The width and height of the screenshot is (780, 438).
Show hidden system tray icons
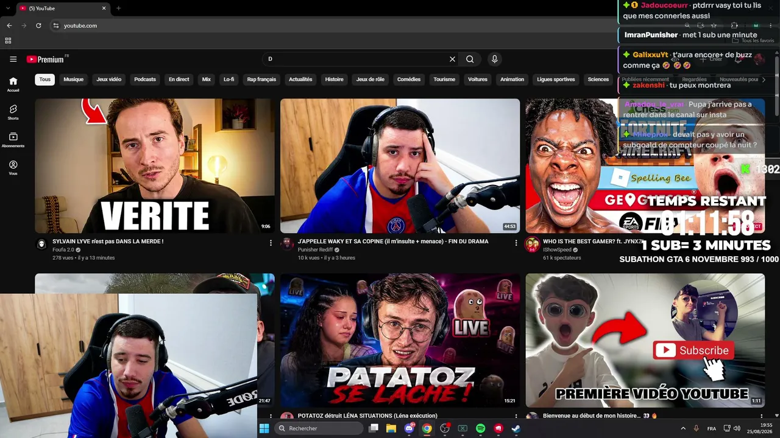coord(682,428)
